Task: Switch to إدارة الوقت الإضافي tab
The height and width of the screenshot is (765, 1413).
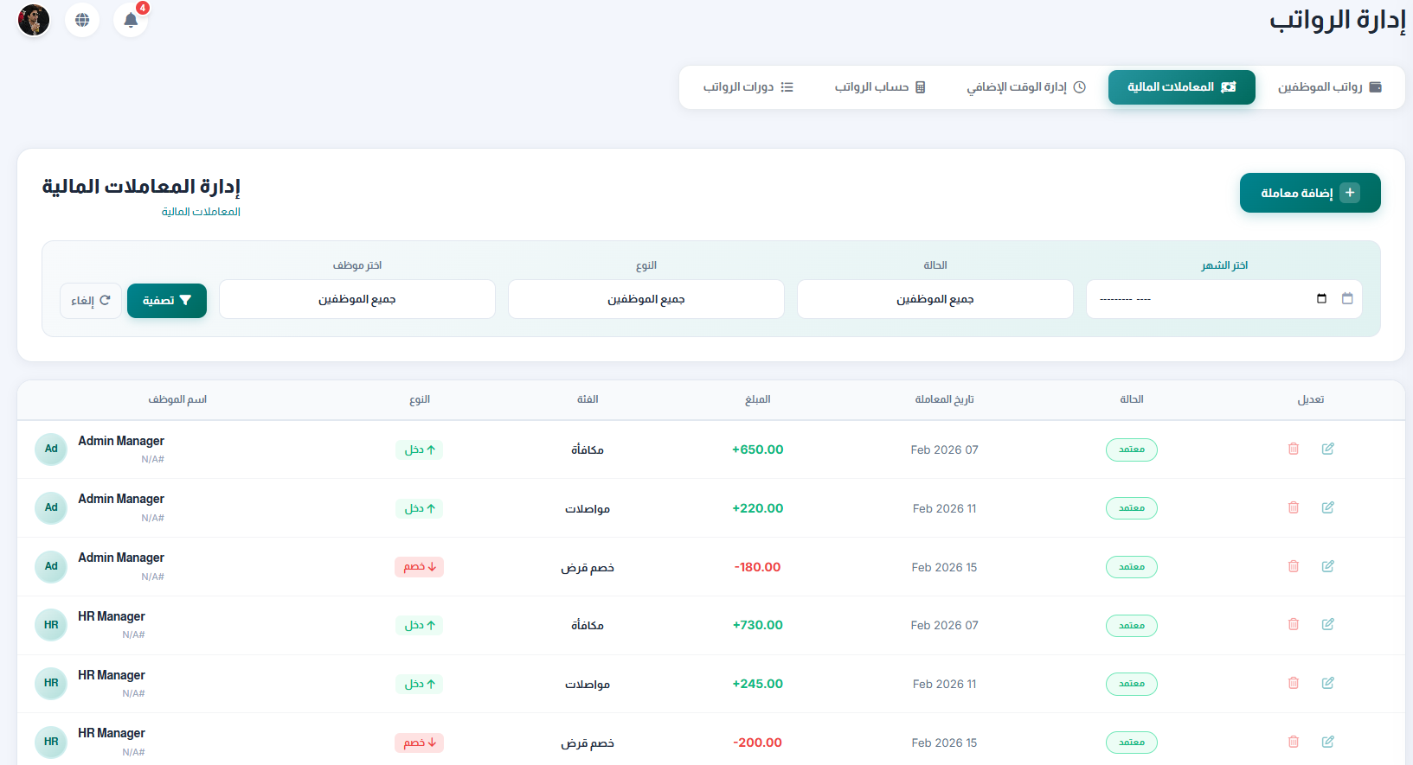Action: tap(1026, 87)
